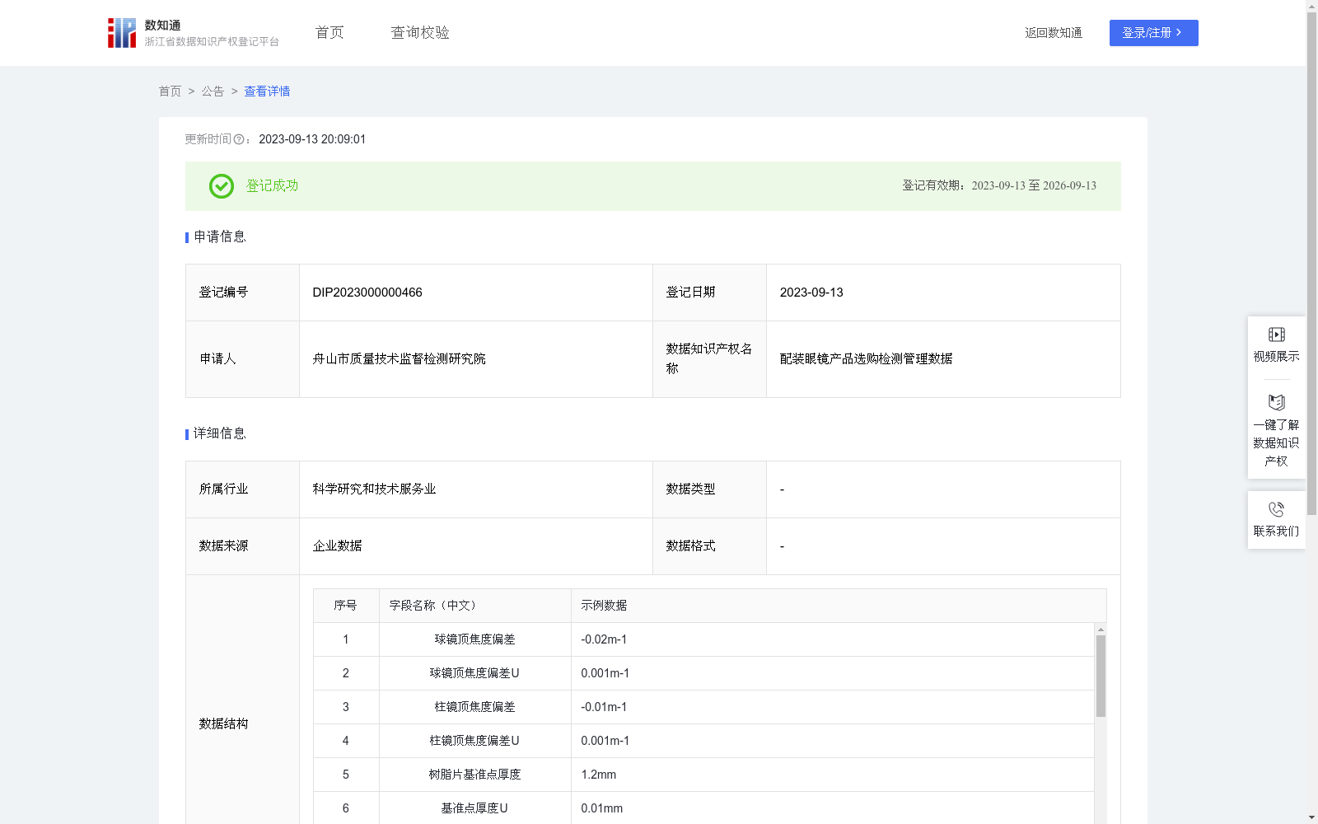
Task: Select the title 配装眼镜产品选购检测管理数据
Action: 867,359
